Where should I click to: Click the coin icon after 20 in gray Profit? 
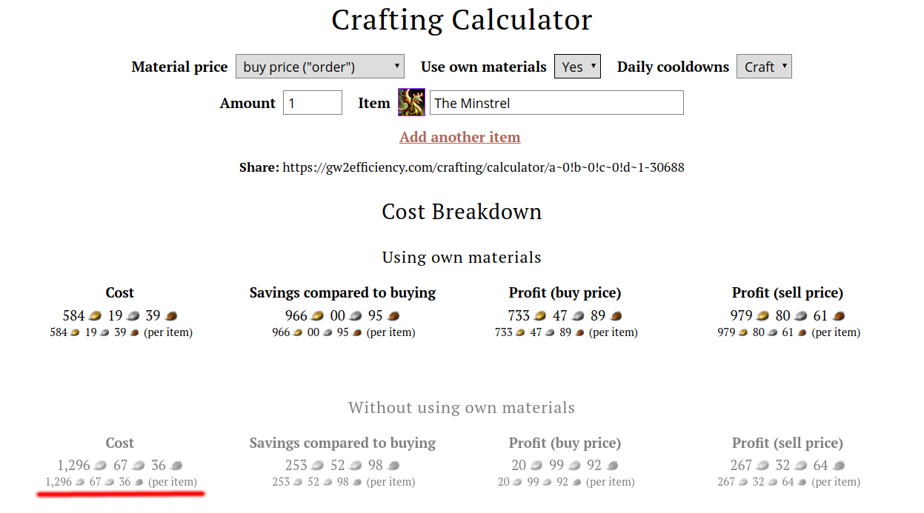537,465
